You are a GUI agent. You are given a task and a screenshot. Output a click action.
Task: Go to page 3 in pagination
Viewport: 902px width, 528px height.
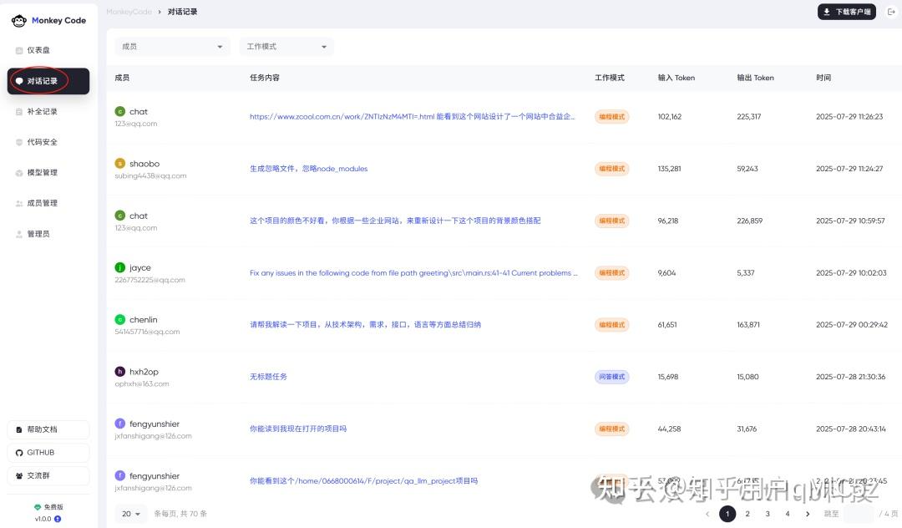tap(768, 514)
